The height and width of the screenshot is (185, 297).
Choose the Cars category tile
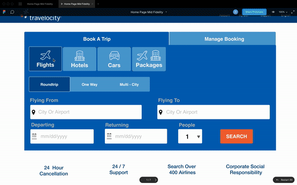click(x=114, y=59)
